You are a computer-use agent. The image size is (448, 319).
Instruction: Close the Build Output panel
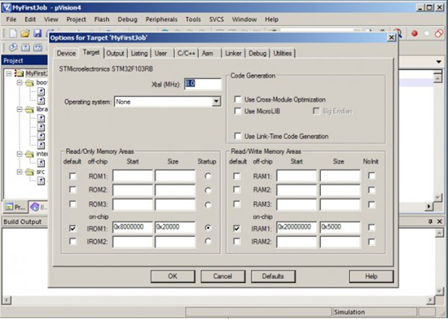click(x=439, y=221)
